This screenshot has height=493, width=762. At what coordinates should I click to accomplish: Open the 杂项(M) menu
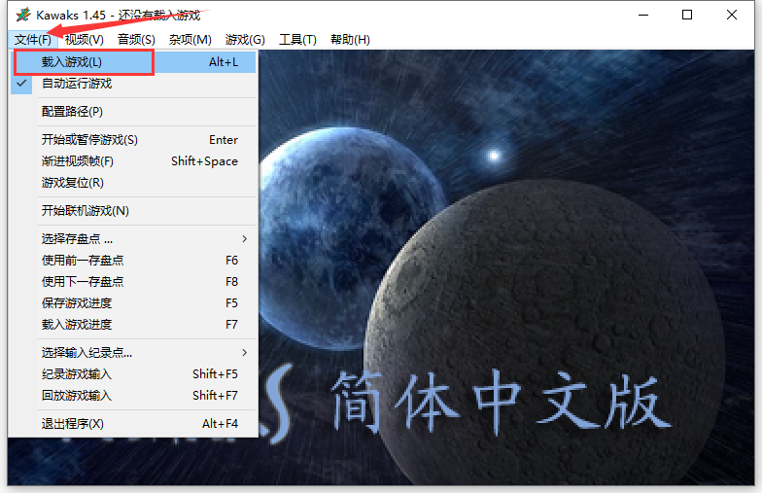190,39
